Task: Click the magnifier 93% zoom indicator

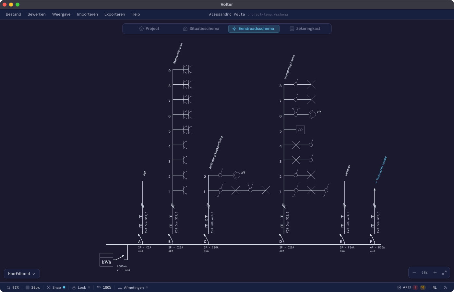Action: (13, 287)
